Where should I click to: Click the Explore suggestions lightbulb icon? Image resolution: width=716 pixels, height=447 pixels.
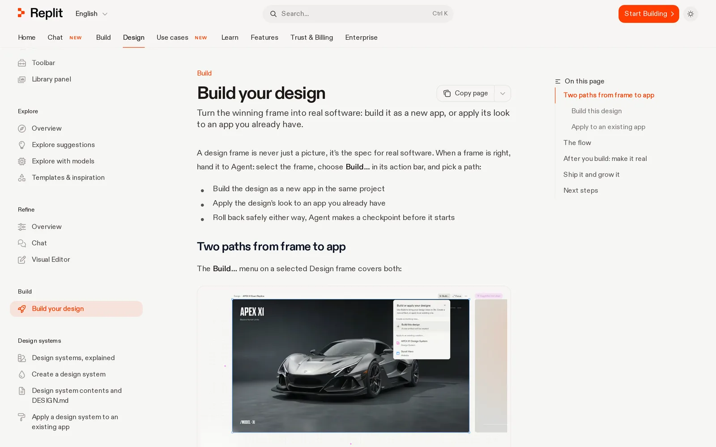click(x=22, y=145)
